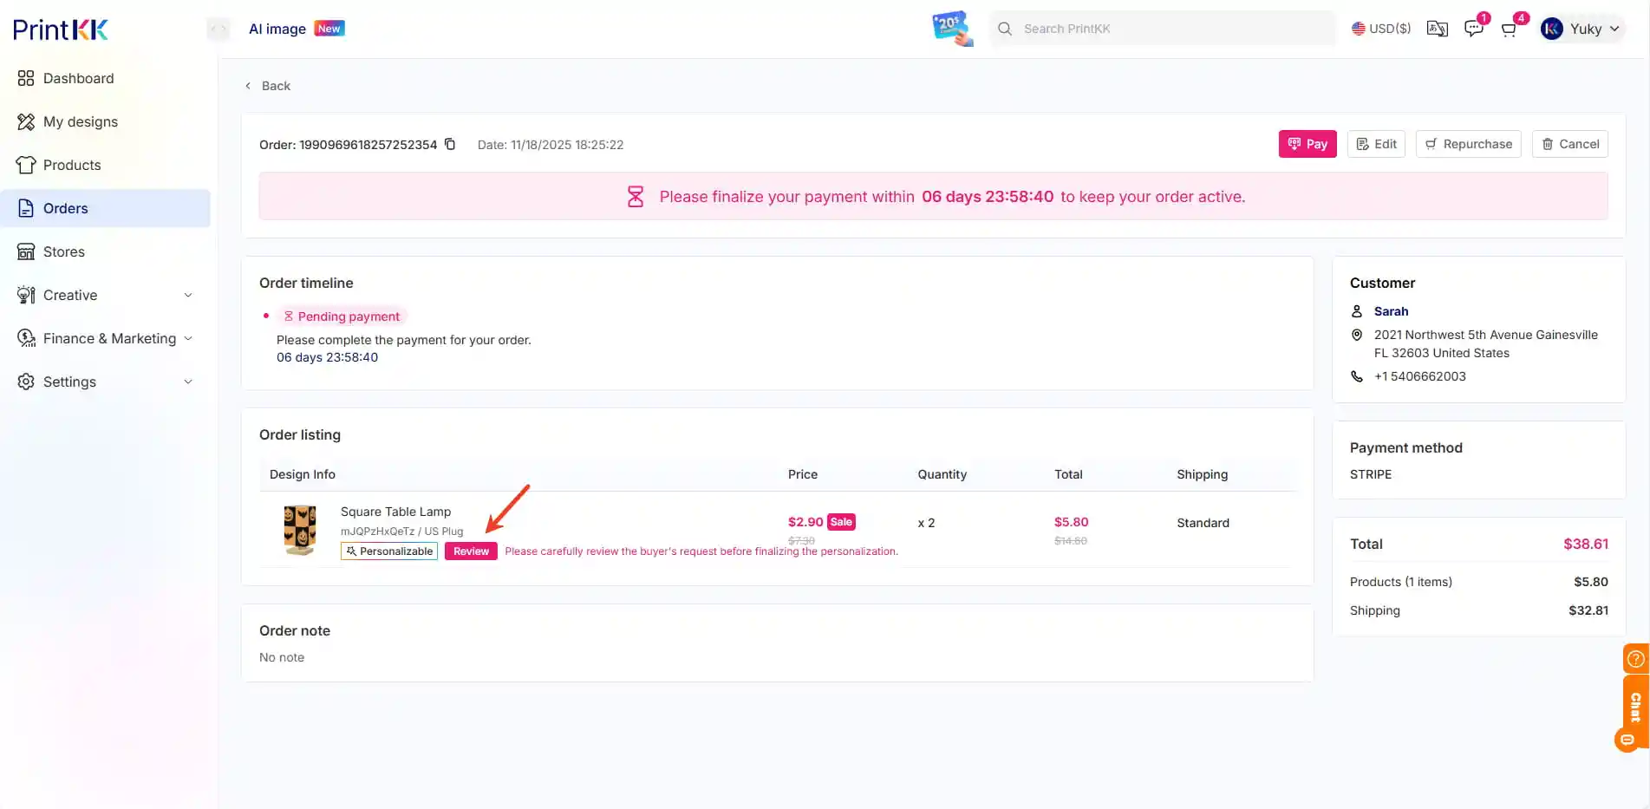Open the language translation icon in top bar
The height and width of the screenshot is (809, 1650).
(1437, 28)
